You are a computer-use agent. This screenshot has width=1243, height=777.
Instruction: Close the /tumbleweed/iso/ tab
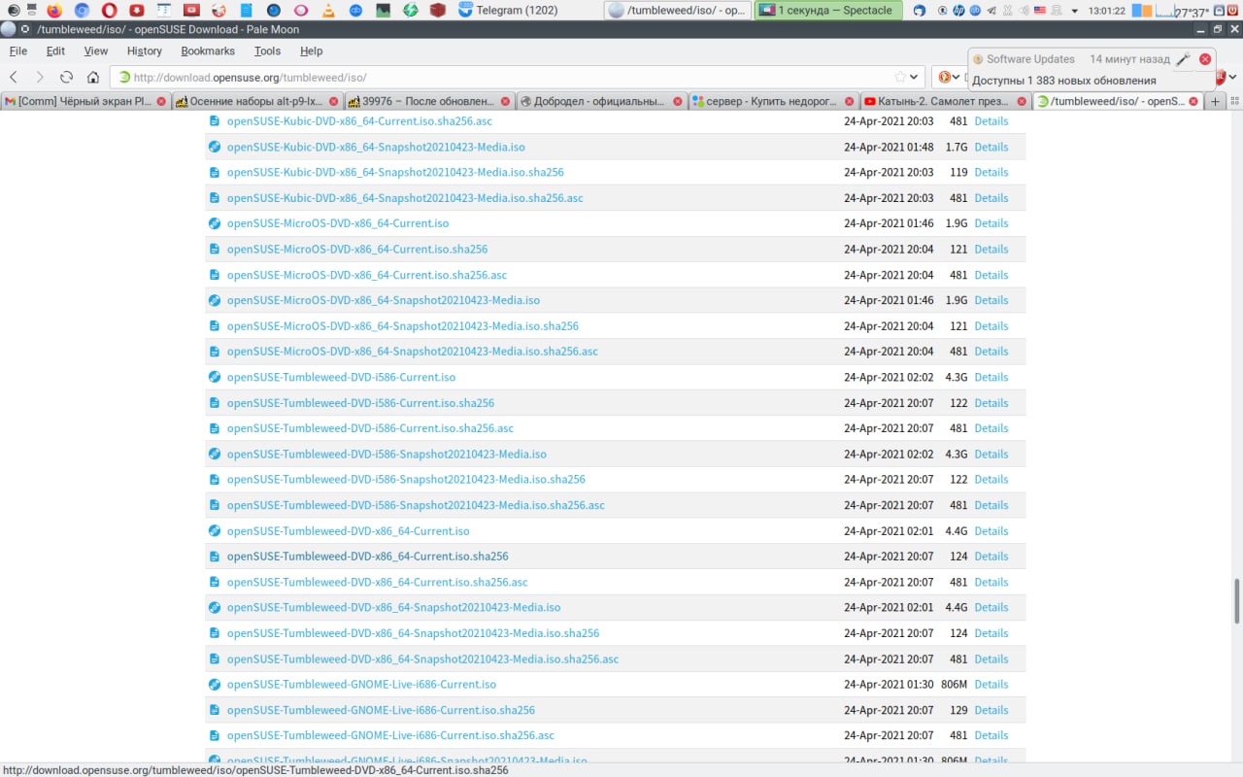pos(1193,101)
